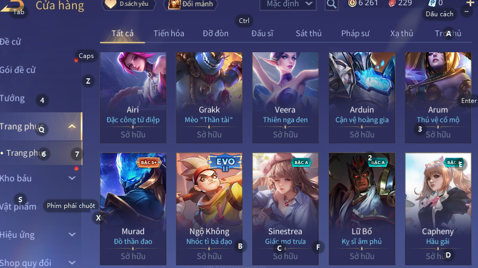Click the search magnifier icon

[x=331, y=4]
